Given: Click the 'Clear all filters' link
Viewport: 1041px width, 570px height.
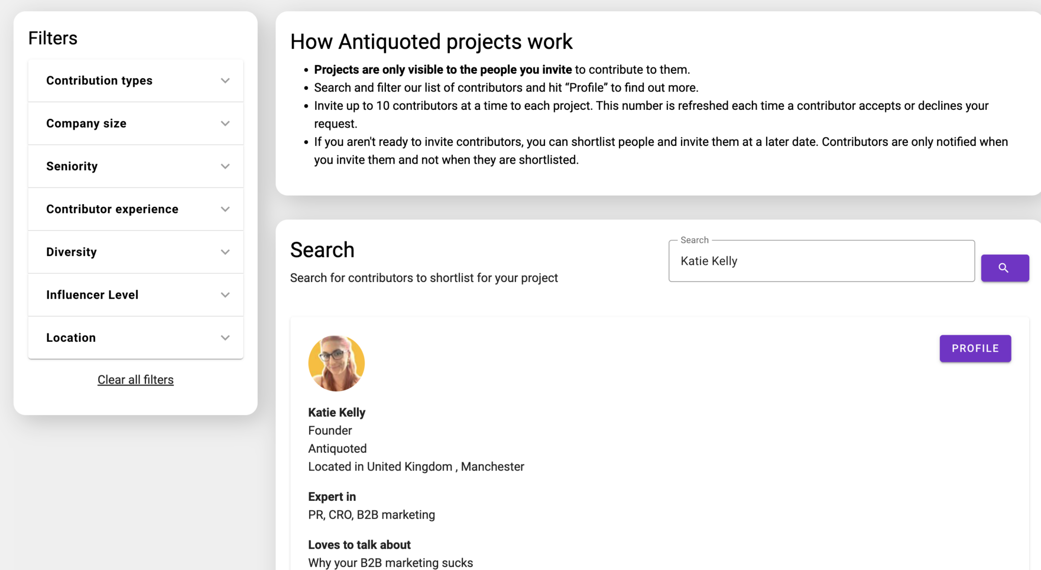Looking at the screenshot, I should click(135, 380).
